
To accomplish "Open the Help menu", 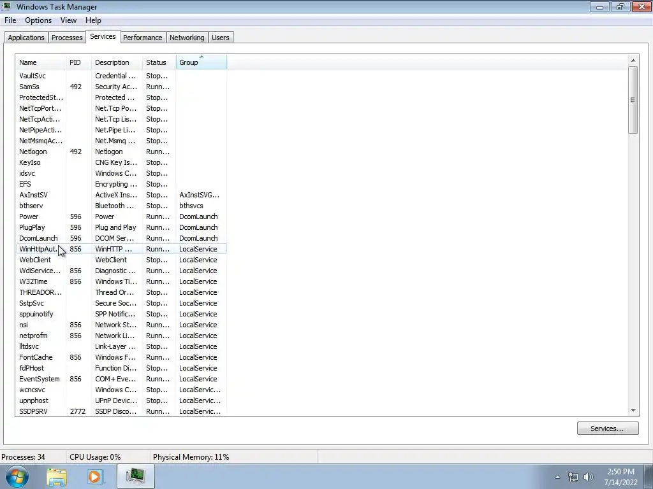I will 93,20.
